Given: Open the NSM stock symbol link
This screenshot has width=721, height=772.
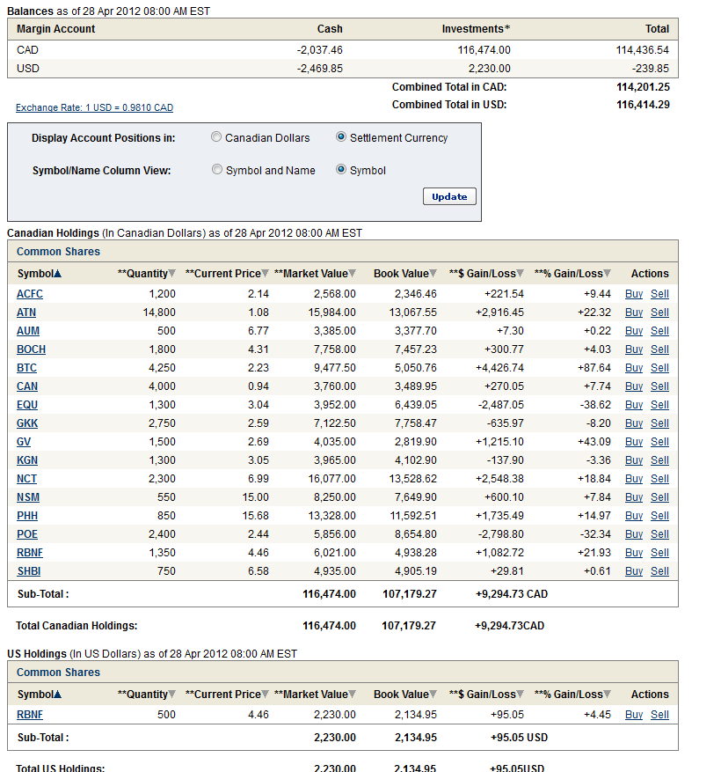Looking at the screenshot, I should (27, 497).
